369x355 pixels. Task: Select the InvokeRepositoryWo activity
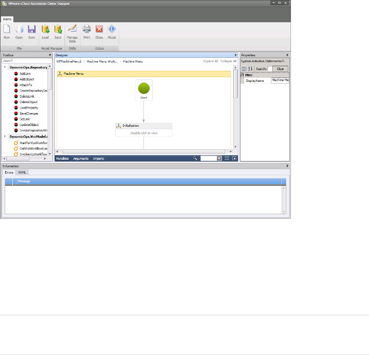click(x=34, y=130)
